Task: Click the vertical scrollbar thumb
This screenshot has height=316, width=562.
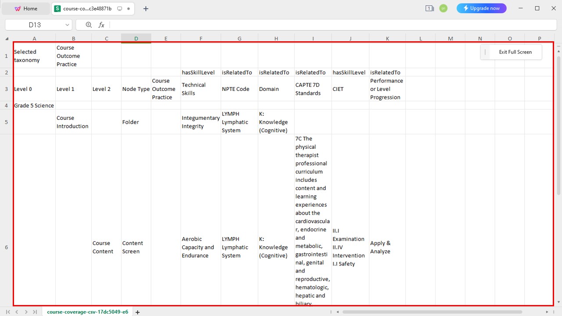Action: [x=558, y=125]
